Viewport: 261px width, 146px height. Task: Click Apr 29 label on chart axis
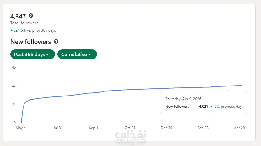point(239,128)
